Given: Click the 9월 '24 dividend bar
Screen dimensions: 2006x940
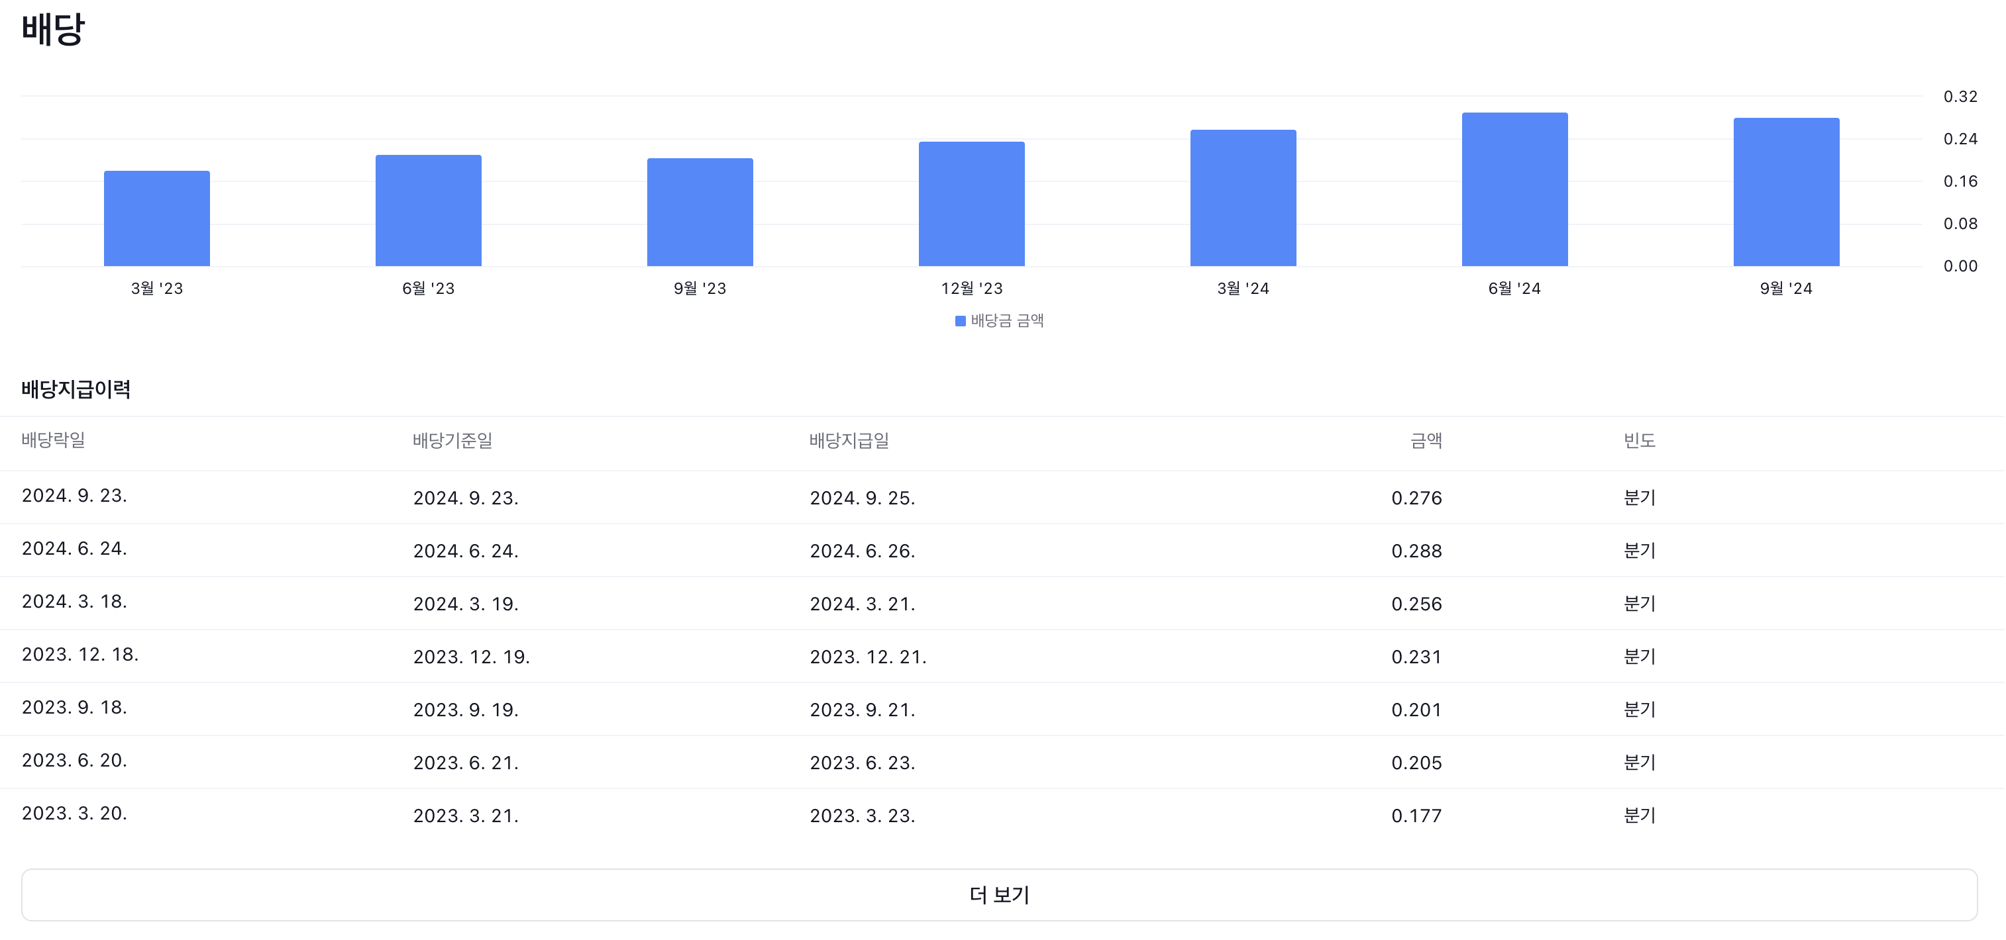Looking at the screenshot, I should click(x=1785, y=192).
